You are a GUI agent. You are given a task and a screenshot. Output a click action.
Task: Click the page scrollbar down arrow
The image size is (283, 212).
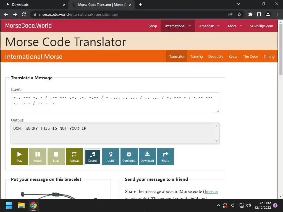[281, 196]
